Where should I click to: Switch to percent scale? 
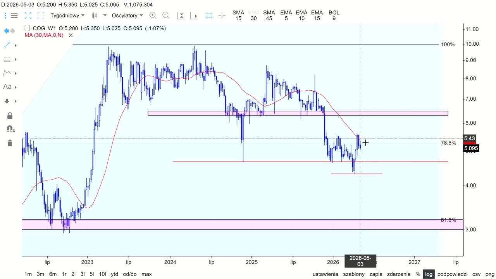(418, 274)
